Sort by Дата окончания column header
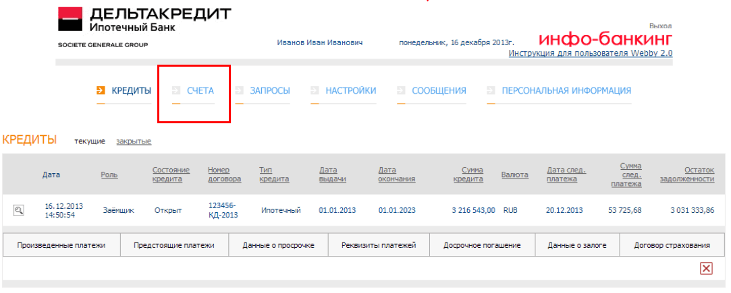Image resolution: width=731 pixels, height=293 pixels. point(397,175)
